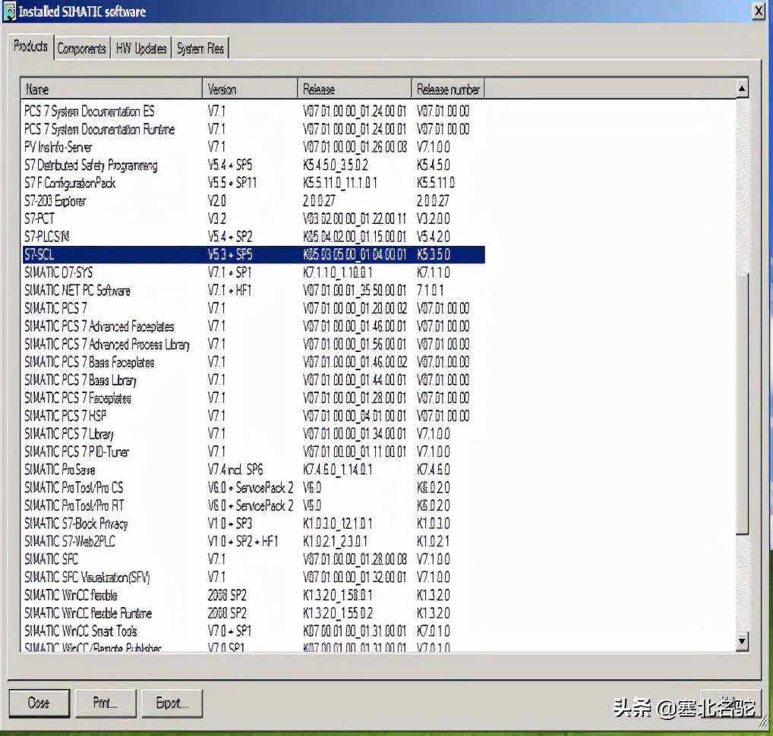Sort list by Version column header
The height and width of the screenshot is (736, 773).
point(250,89)
